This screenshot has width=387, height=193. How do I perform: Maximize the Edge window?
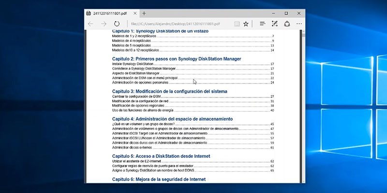click(x=286, y=14)
